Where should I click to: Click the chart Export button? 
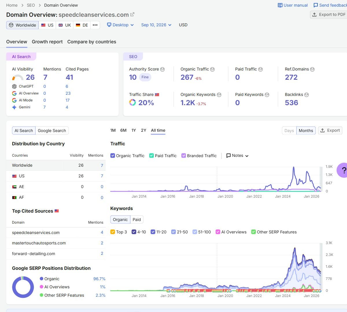(x=330, y=131)
